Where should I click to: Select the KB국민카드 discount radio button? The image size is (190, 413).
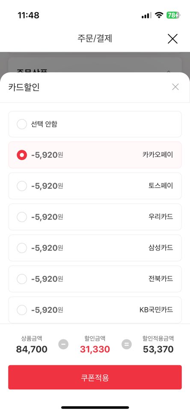tap(22, 310)
